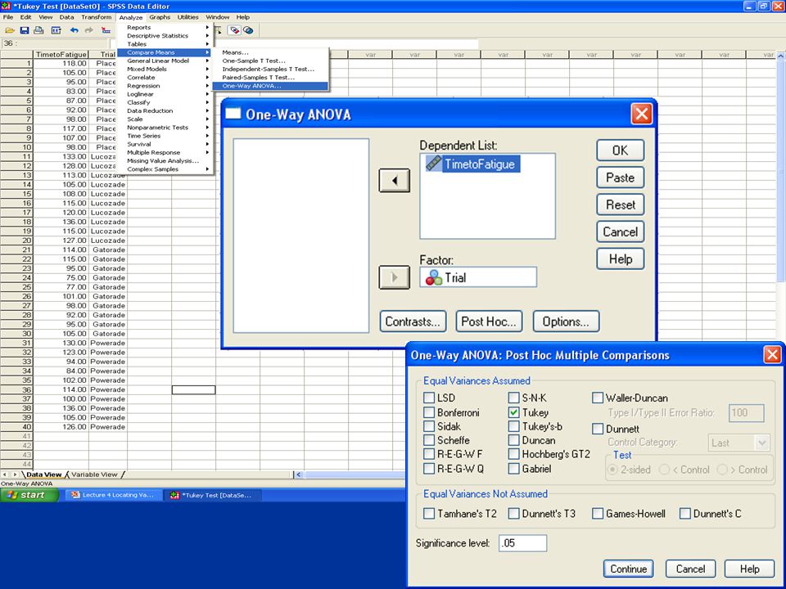Viewport: 786px width, 589px height.
Task: Choose Independent-Samples T Test menu entry
Action: tap(270, 69)
